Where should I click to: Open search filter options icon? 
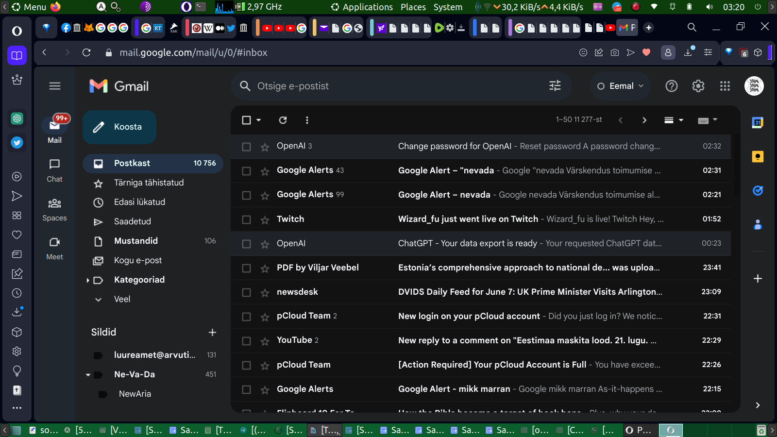tap(555, 86)
